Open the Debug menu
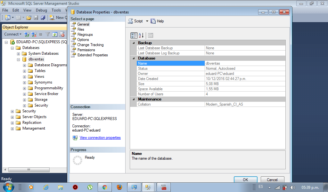The image size is (328, 192). pos(41,10)
